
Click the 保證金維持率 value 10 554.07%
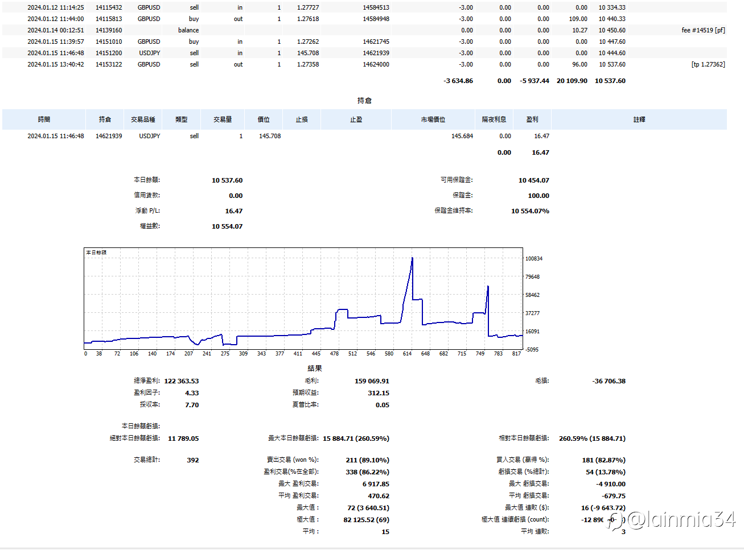click(530, 211)
